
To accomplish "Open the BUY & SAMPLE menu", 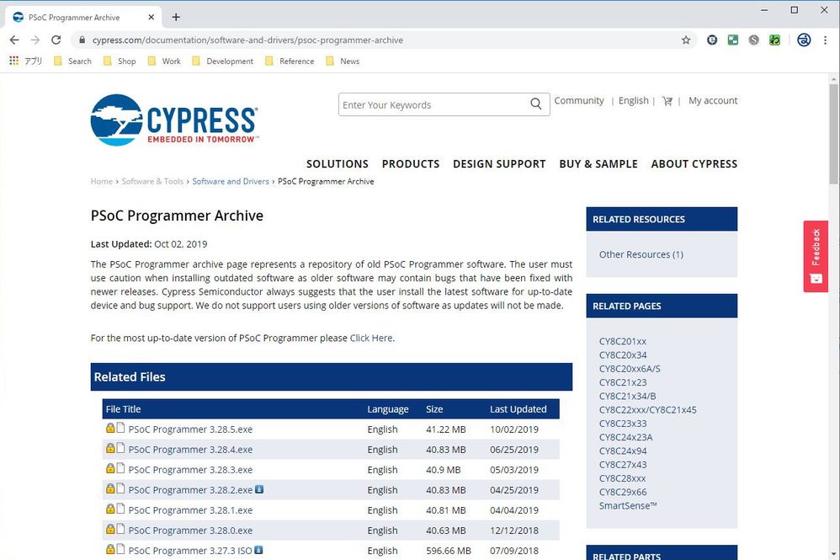I will (x=598, y=164).
